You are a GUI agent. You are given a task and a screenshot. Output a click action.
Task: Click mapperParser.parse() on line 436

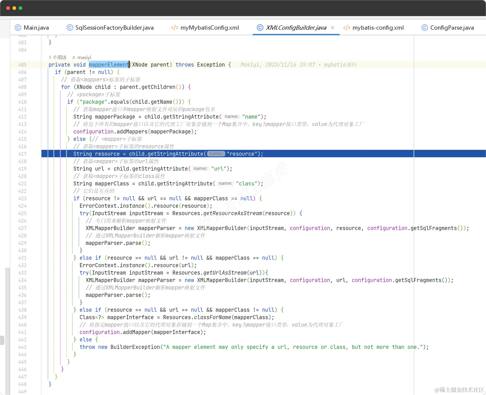118,295
